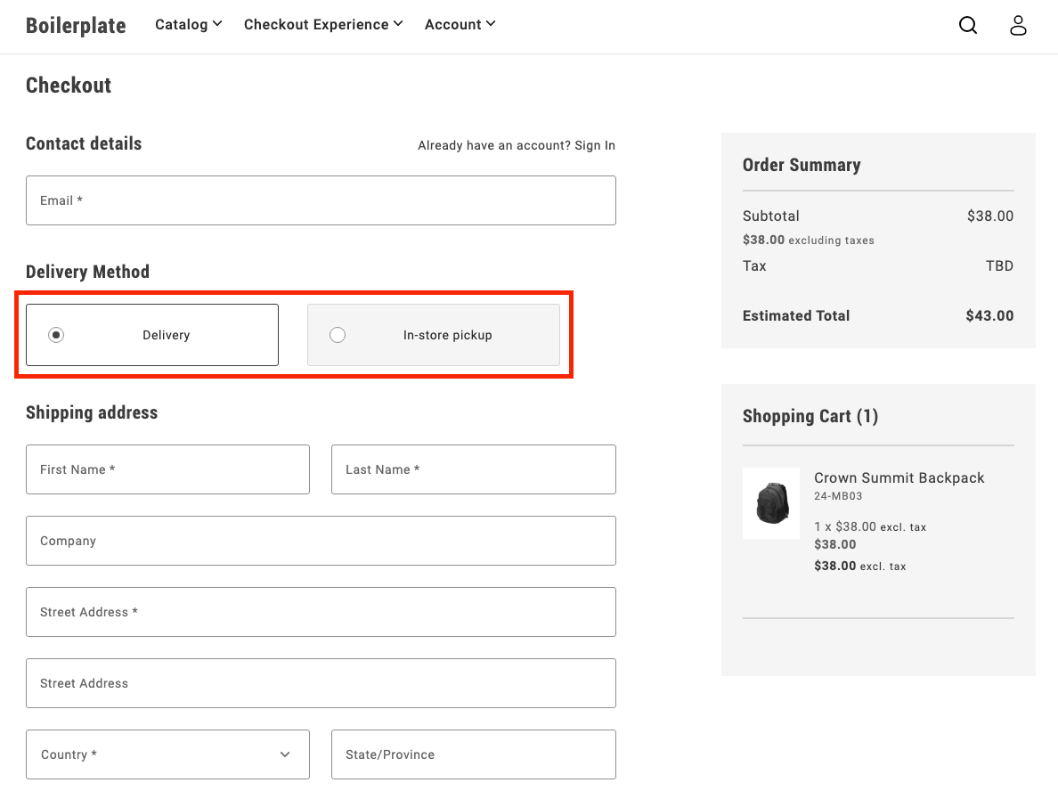Select the Delivery radio button
The height and width of the screenshot is (791, 1058).
coord(57,335)
